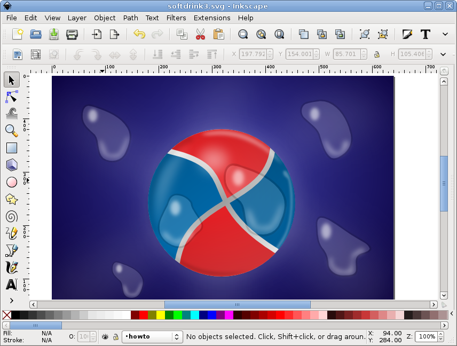Toggle current layer visibility eye

tap(105, 337)
